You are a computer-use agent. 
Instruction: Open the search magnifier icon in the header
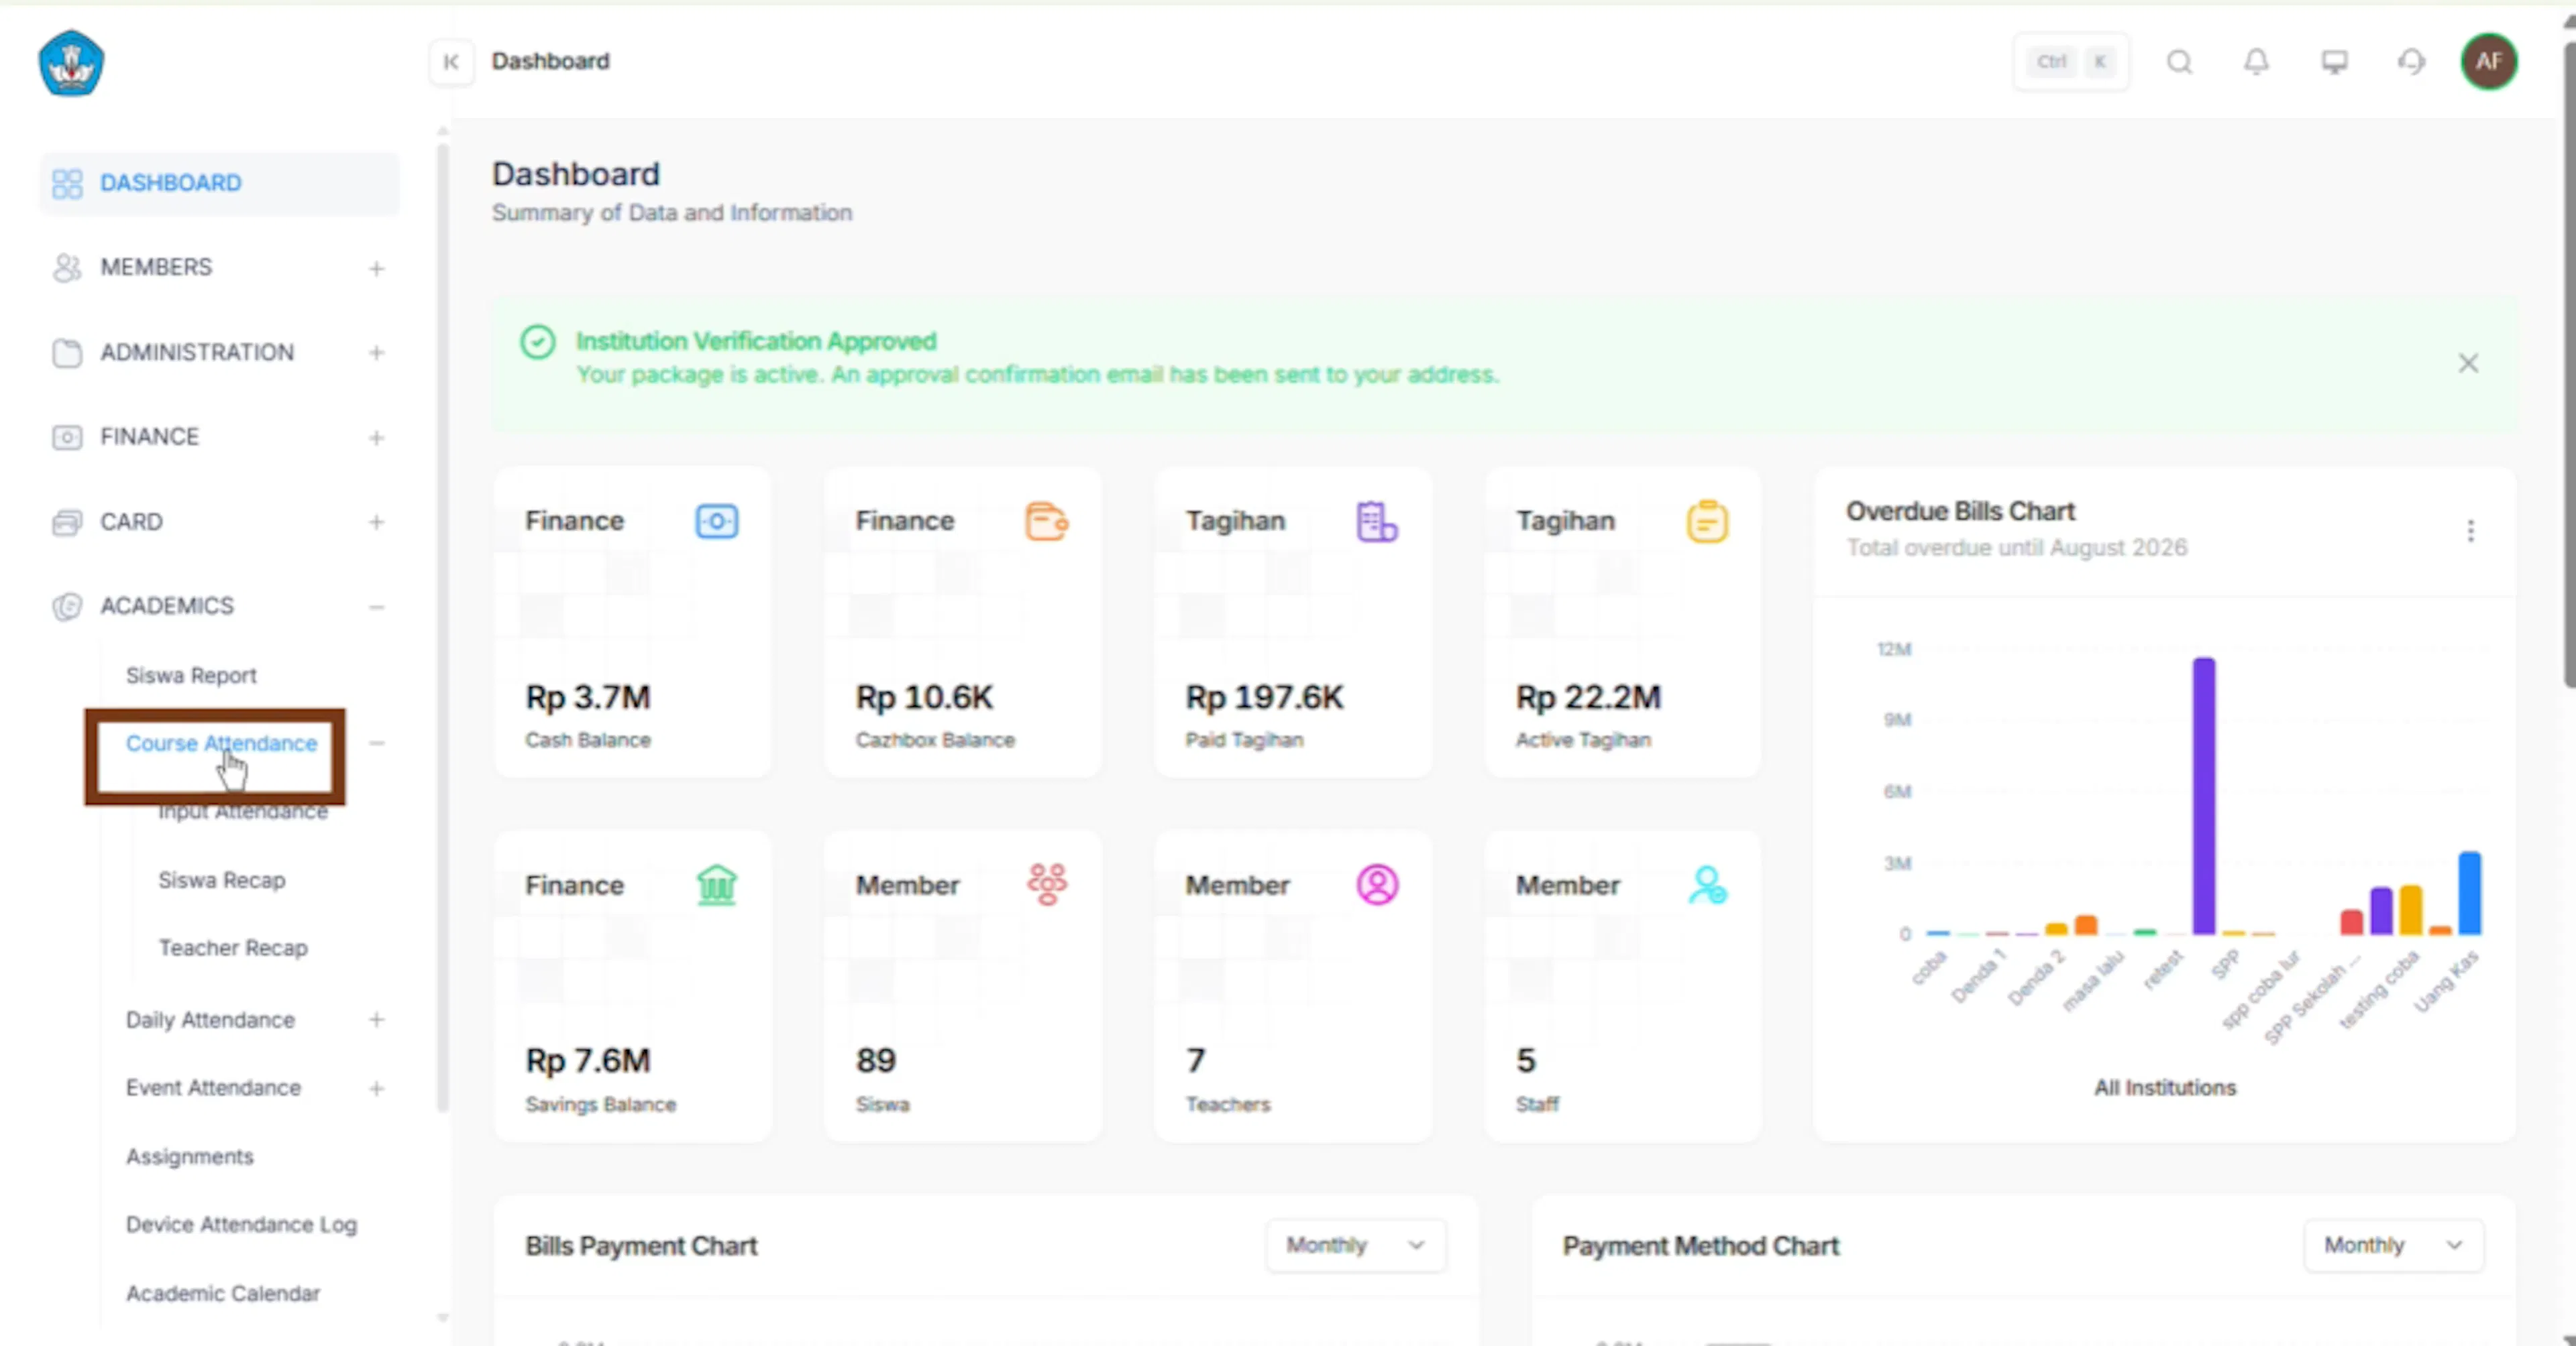pos(2179,62)
